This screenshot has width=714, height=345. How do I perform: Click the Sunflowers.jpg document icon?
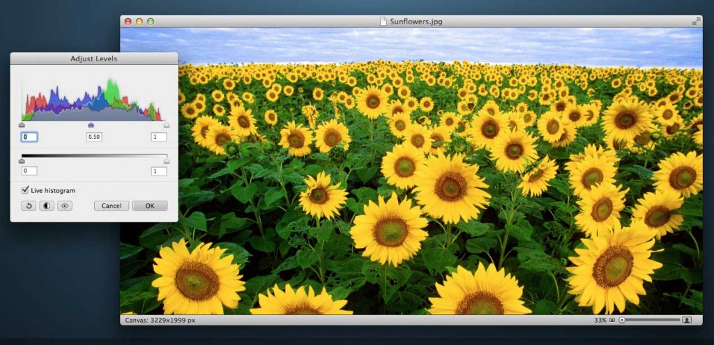(383, 22)
